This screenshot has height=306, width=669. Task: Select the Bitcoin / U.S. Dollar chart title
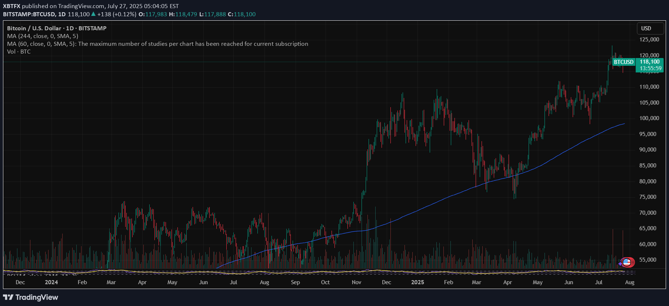57,28
